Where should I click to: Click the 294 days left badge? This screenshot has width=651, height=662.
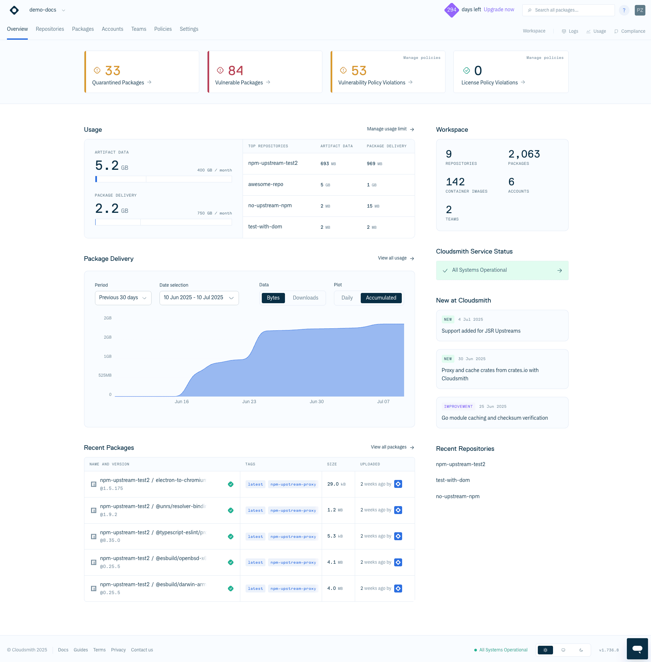point(451,10)
